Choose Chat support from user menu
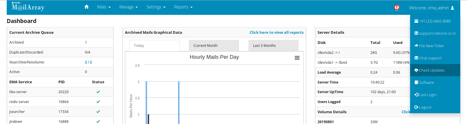Viewport: 467px width, 124px height. (x=435, y=58)
